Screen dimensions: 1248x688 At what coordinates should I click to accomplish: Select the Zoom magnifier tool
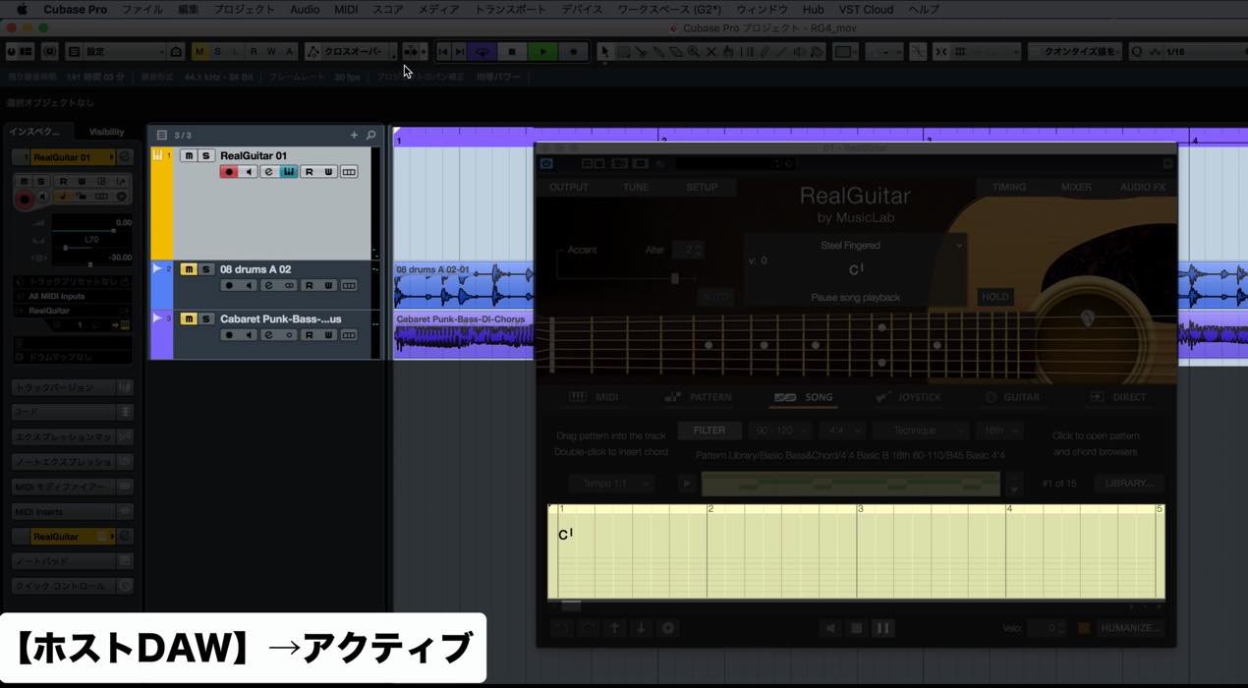point(694,52)
